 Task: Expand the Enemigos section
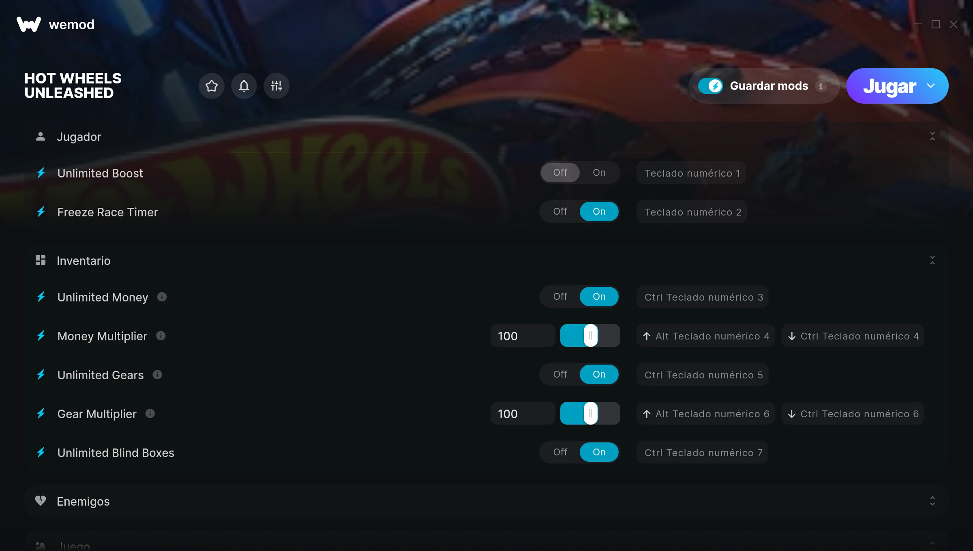coord(932,501)
